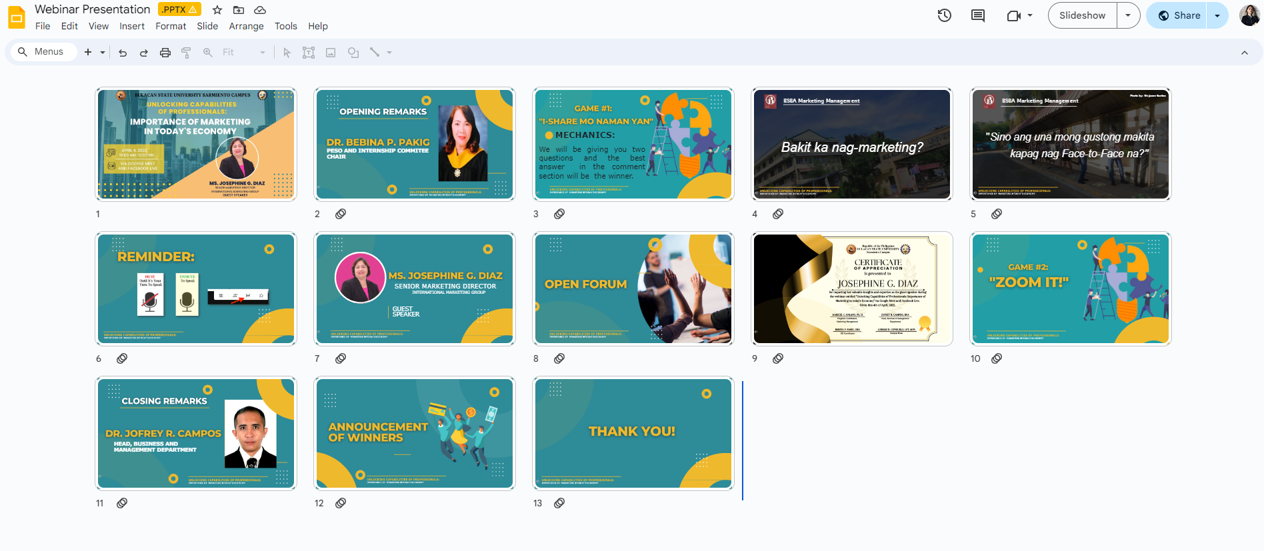This screenshot has width=1264, height=551.
Task: Check the cloud save status icon
Action: [x=260, y=10]
